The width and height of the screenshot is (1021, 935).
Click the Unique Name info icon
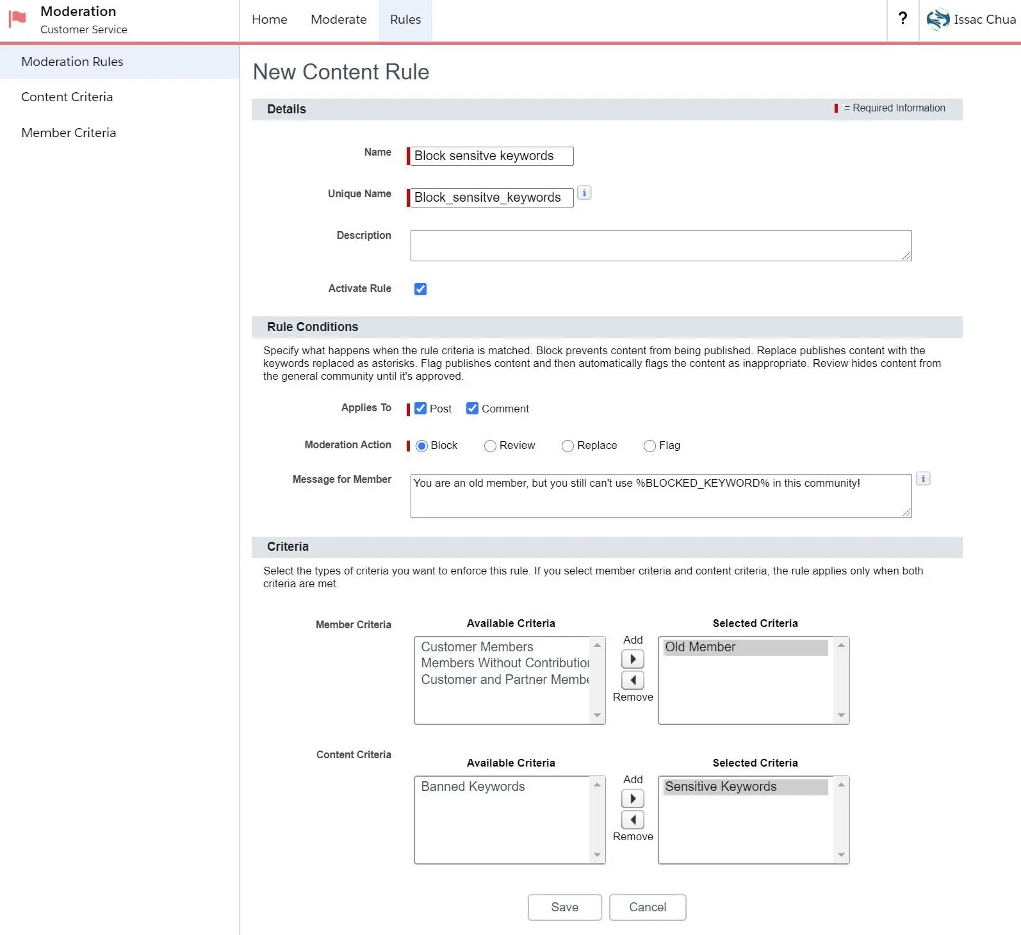pos(584,193)
